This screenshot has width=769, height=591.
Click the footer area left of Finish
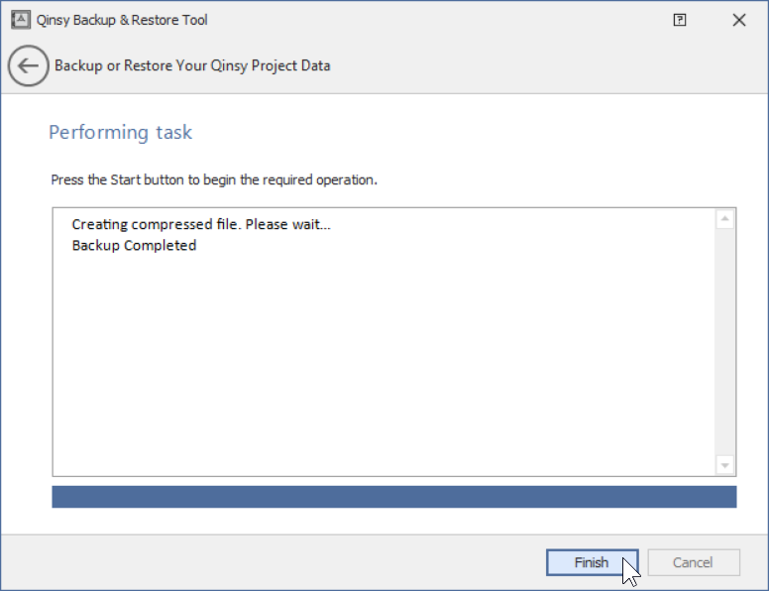(268, 562)
